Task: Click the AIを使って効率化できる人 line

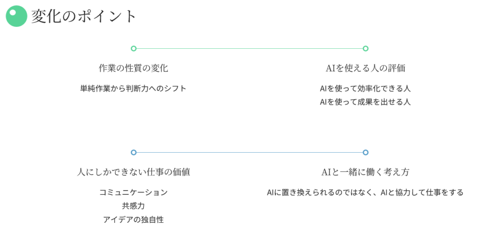Action: (365, 88)
